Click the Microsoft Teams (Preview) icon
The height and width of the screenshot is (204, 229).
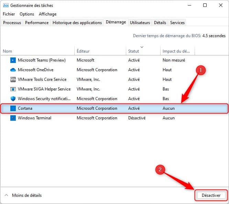pos(13,60)
